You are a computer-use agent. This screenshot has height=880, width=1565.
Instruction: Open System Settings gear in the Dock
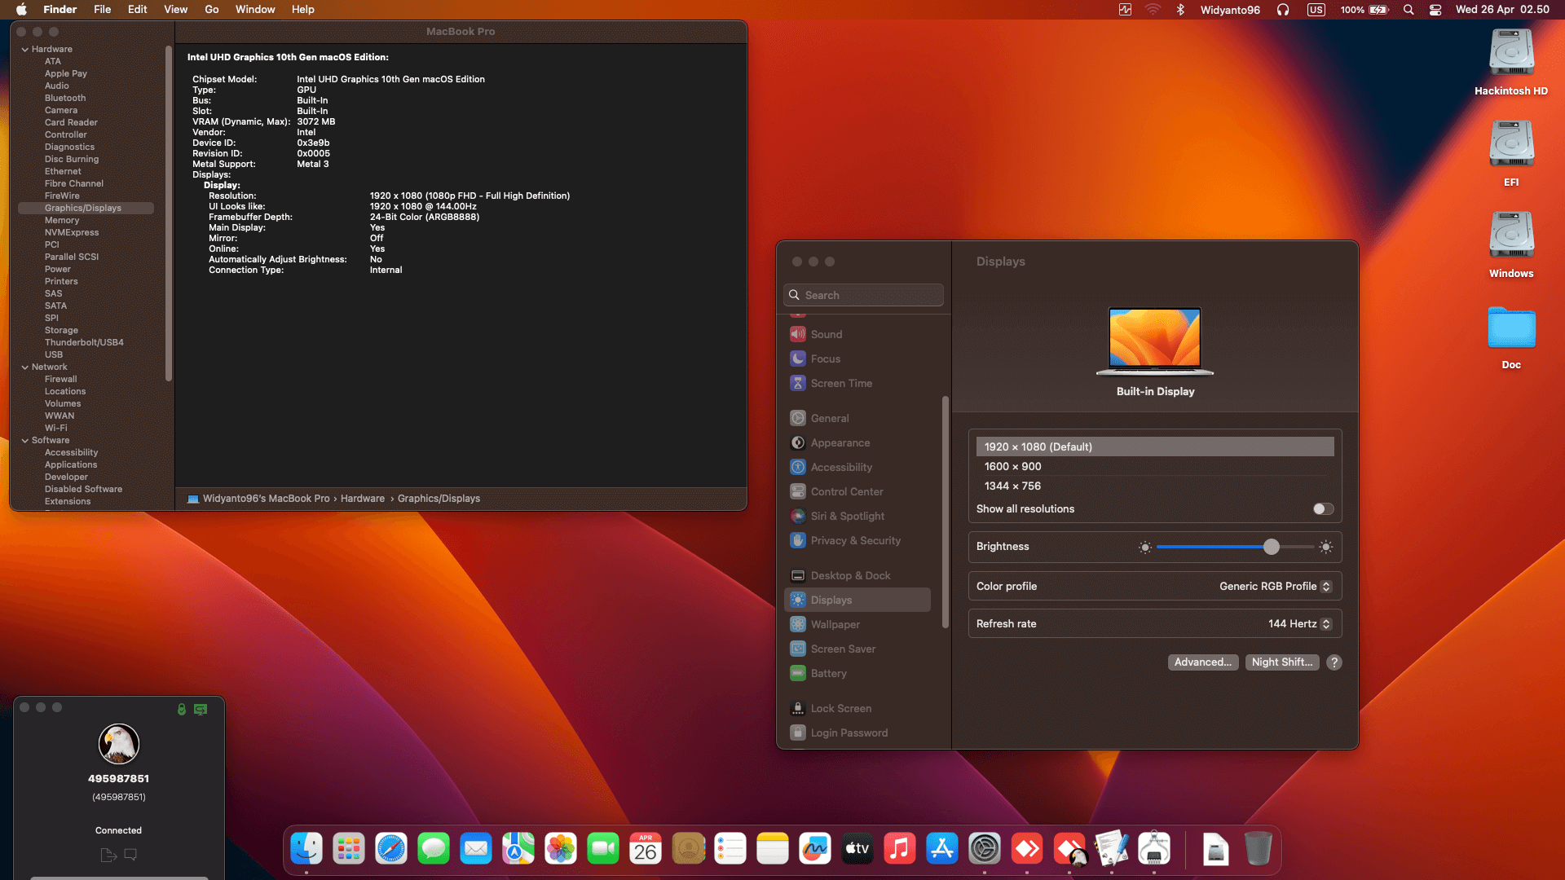coord(985,849)
